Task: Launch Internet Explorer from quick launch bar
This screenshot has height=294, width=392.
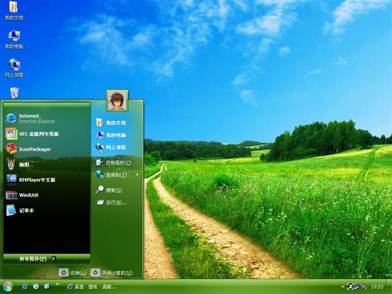Action: pos(24,287)
